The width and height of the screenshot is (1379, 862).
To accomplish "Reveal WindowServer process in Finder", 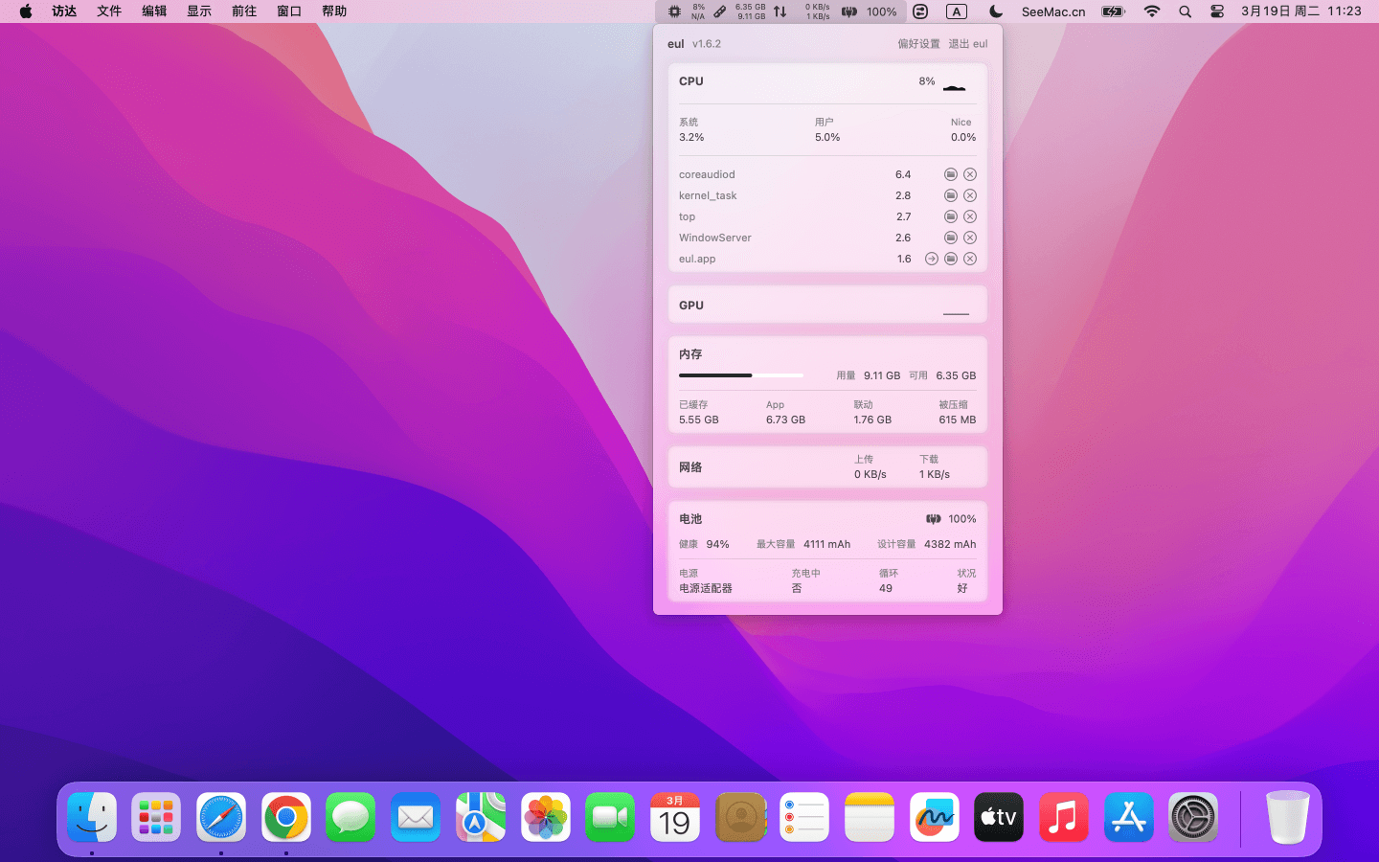I will [x=951, y=238].
